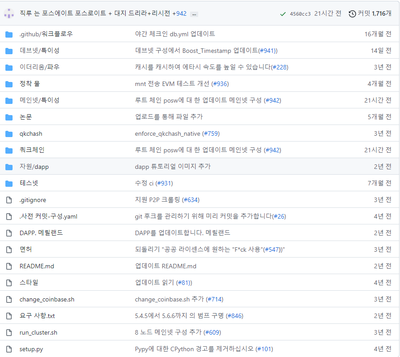Open pull request #931 link
This screenshot has width=400, height=357.
click(164, 183)
